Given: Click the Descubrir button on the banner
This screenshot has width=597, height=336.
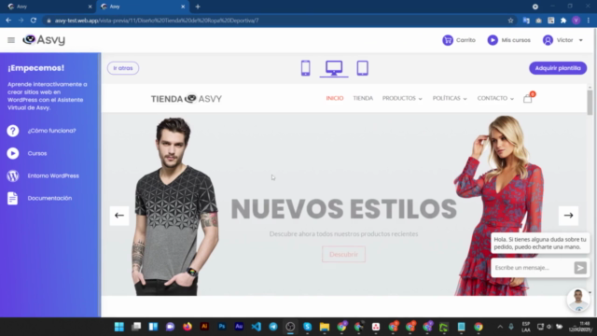Looking at the screenshot, I should click(x=343, y=254).
